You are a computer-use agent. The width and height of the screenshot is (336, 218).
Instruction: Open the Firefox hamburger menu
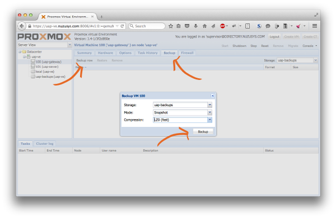coord(315,26)
